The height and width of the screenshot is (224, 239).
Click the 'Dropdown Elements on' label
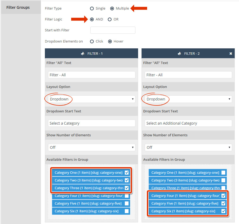click(x=64, y=41)
